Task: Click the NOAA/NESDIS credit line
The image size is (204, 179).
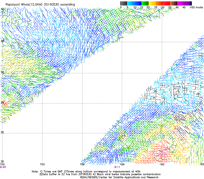Action: 119,177
